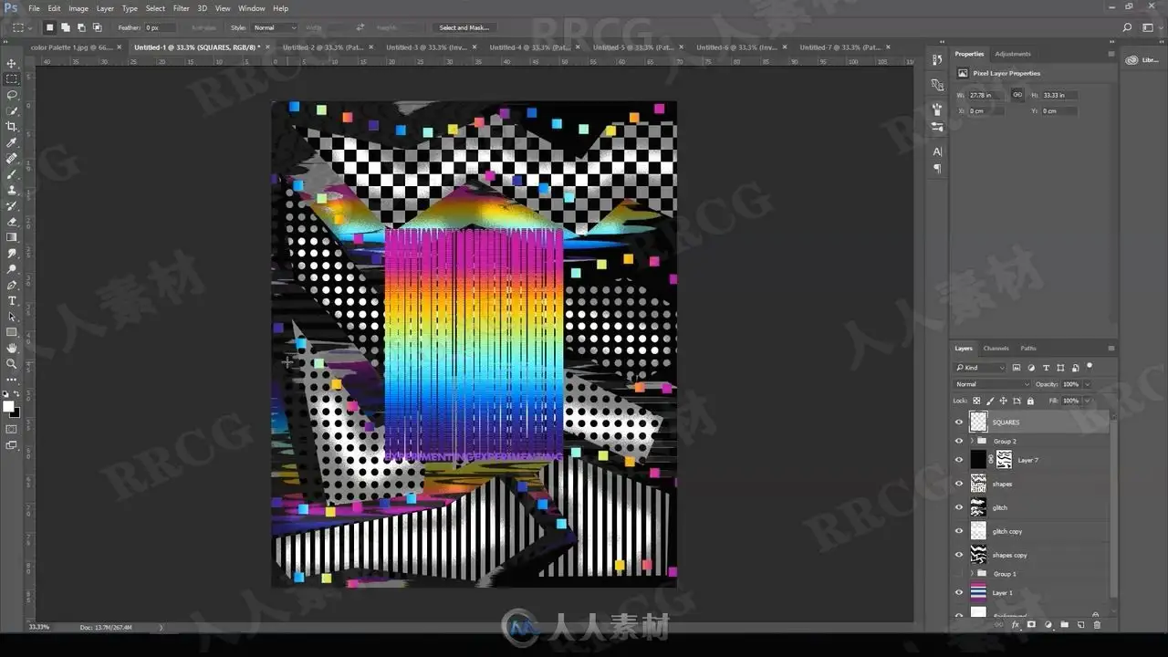Select the Horizontal Type tool
Screen dimensions: 1168x657
[x=12, y=300]
